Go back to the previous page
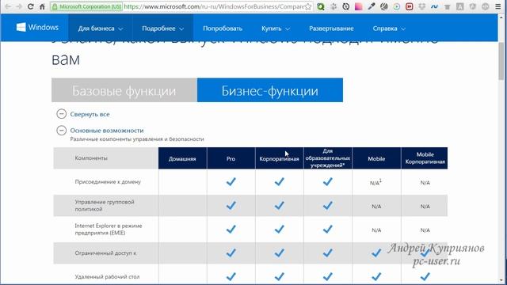This screenshot has height=285, width=507. point(8,6)
